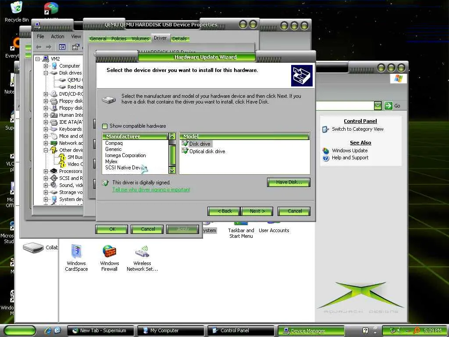The image size is (449, 337).
Task: Open Windows CardSpace icon
Action: 76,258
